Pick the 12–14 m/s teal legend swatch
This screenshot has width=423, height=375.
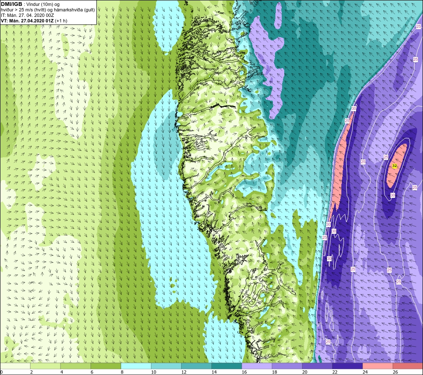coord(196,366)
